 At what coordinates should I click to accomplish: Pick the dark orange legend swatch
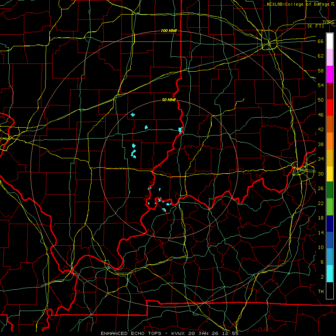[330, 124]
